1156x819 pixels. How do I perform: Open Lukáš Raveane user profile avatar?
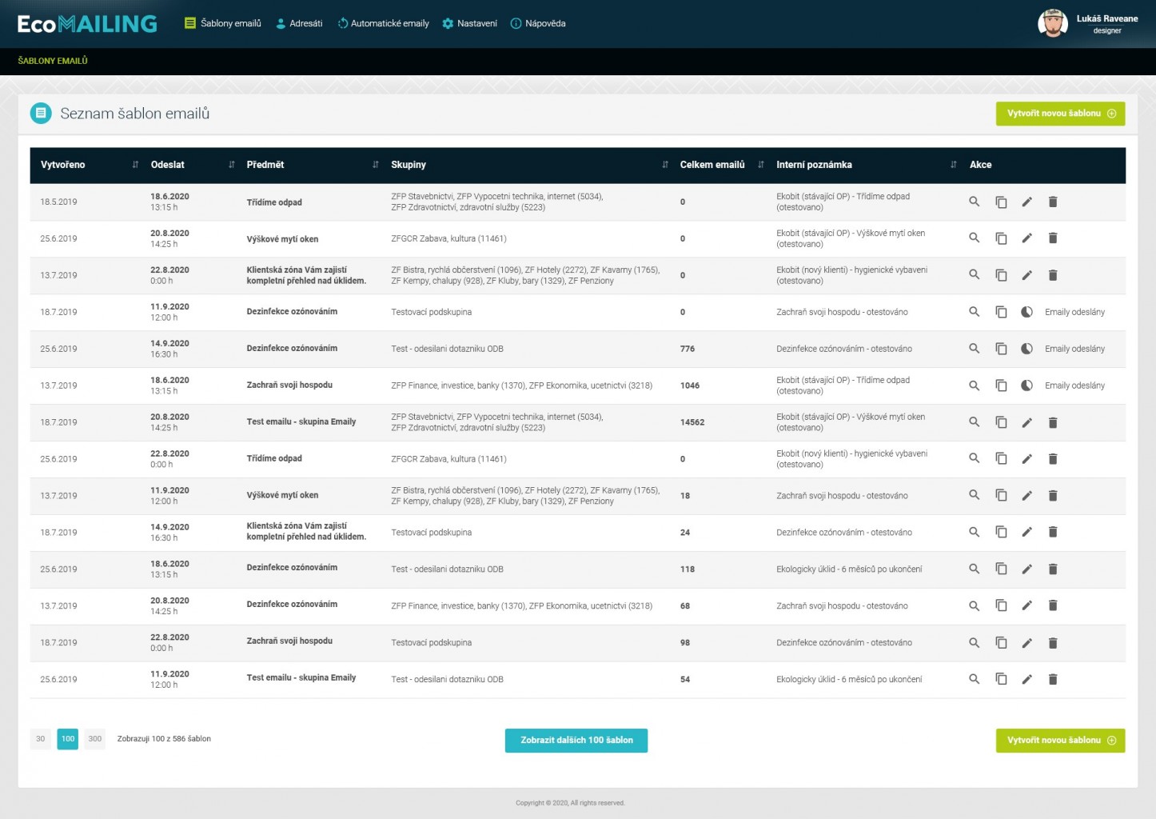pyautogui.click(x=1052, y=23)
